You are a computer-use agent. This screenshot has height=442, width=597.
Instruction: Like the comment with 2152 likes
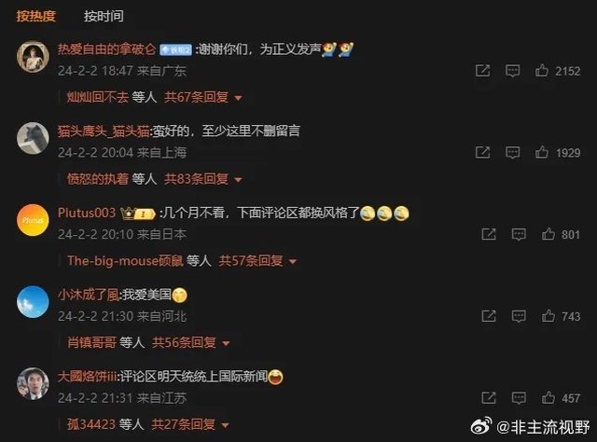[541, 71]
